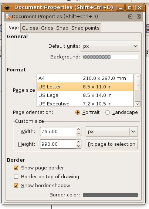The image size is (149, 209).
Task: Click page size list down arrow
Action: [138, 104]
